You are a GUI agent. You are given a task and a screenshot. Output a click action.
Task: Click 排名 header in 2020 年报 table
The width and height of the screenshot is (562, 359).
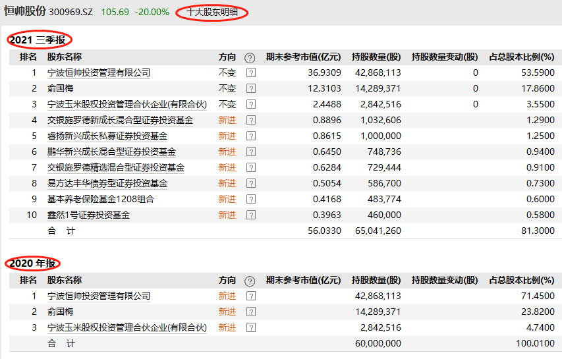(28, 280)
